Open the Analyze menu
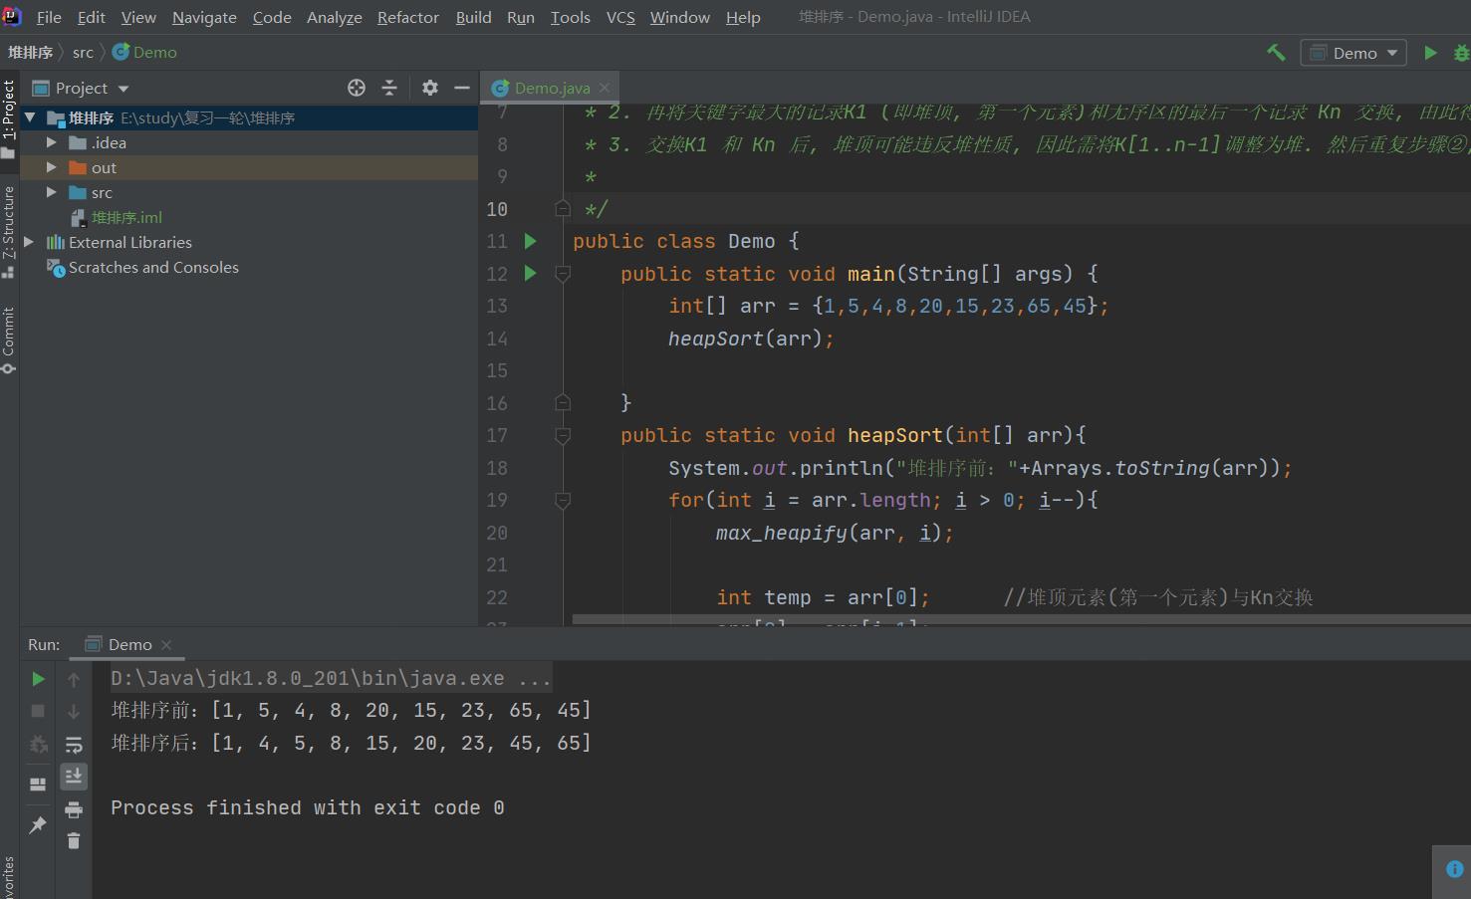This screenshot has width=1471, height=899. [x=335, y=17]
